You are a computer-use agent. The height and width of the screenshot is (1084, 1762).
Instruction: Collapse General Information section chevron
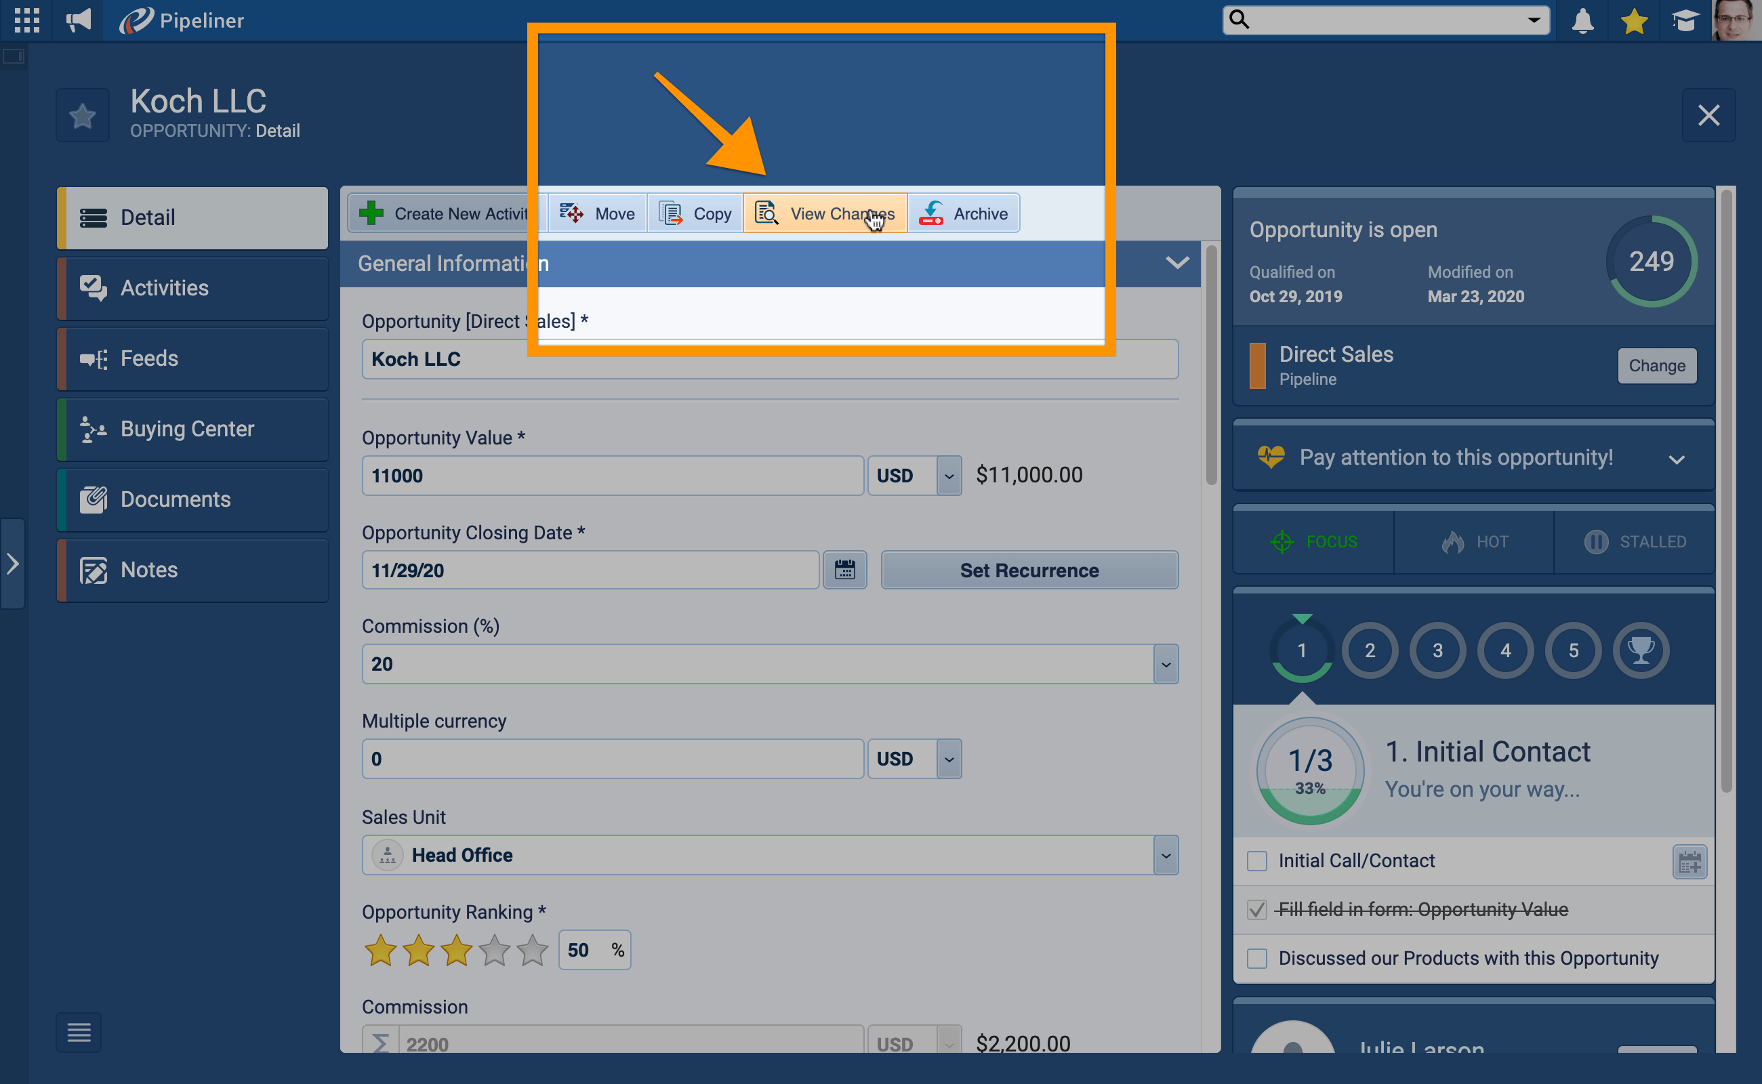[1177, 263]
